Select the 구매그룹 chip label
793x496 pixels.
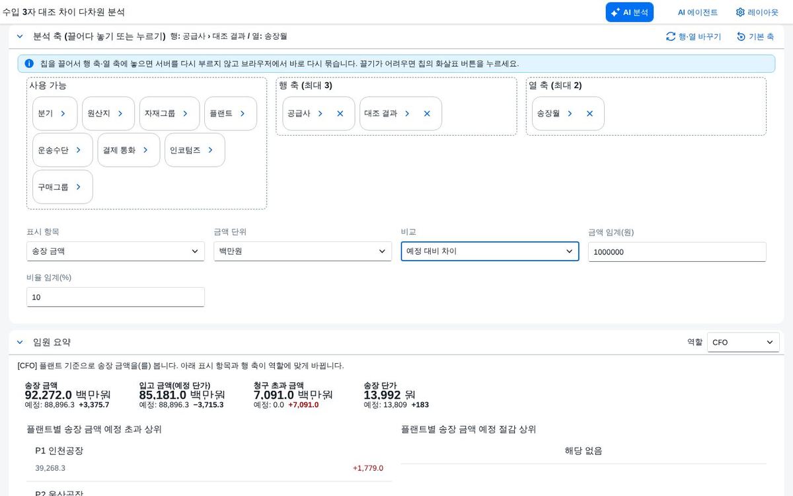tap(54, 186)
